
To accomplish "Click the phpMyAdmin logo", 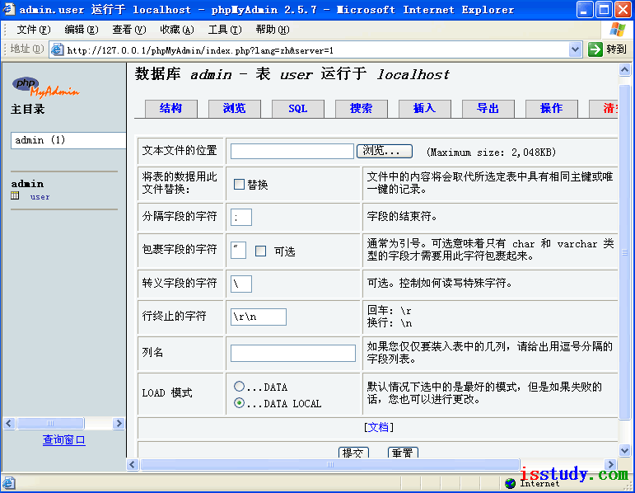I will point(45,87).
